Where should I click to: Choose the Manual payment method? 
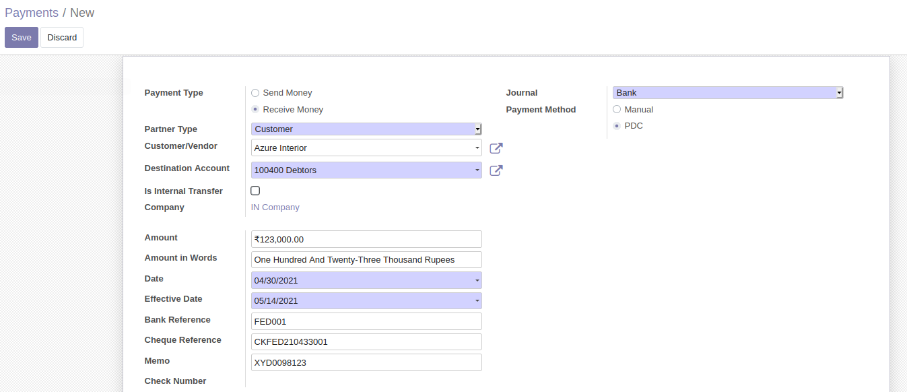pyautogui.click(x=617, y=109)
